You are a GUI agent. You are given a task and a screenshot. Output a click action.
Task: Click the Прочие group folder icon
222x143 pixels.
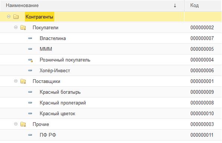pos(23,124)
